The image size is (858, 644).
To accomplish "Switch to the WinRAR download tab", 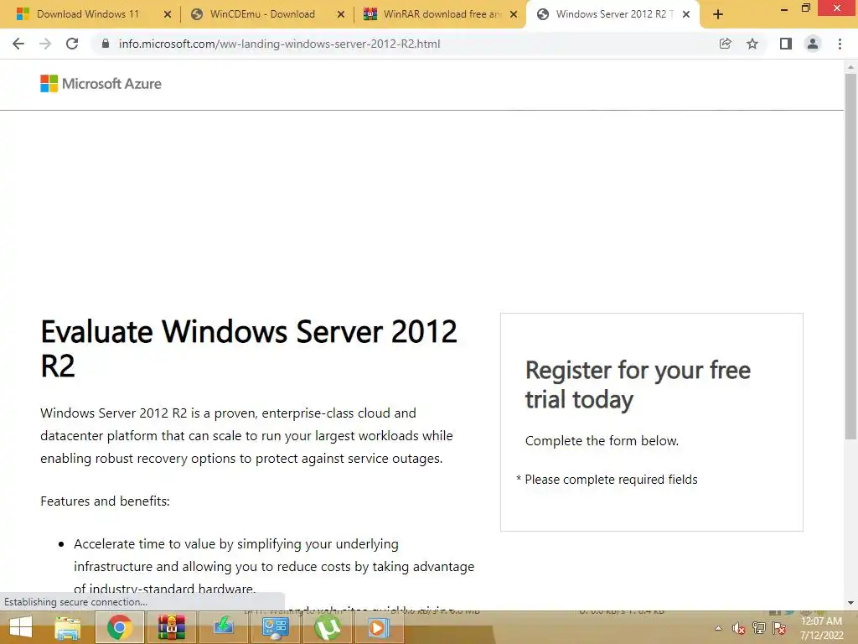I will pos(435,14).
